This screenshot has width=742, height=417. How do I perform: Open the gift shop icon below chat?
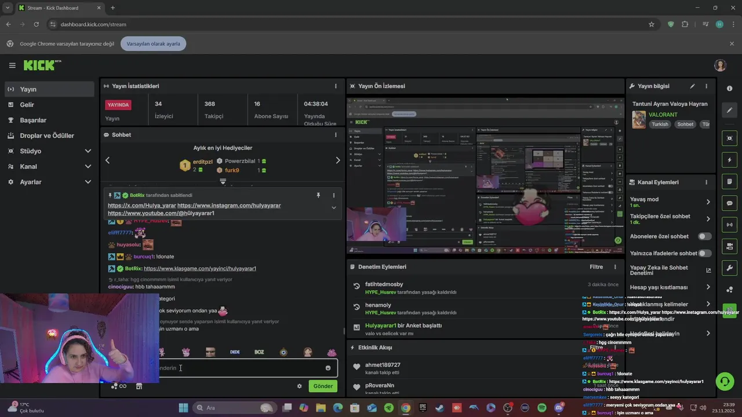[139, 386]
